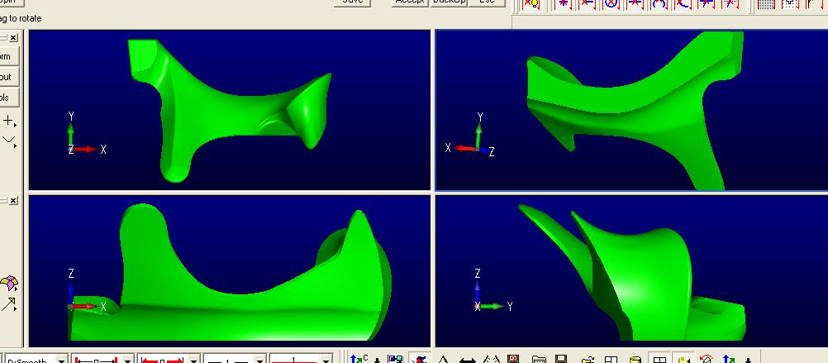Select the diagonal arrow tool in left palette
828x363 pixels.
(x=10, y=304)
